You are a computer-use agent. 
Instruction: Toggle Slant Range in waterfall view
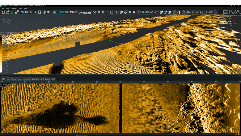click(11, 79)
